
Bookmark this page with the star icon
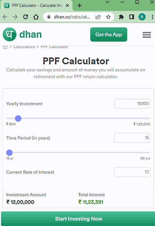108,17
